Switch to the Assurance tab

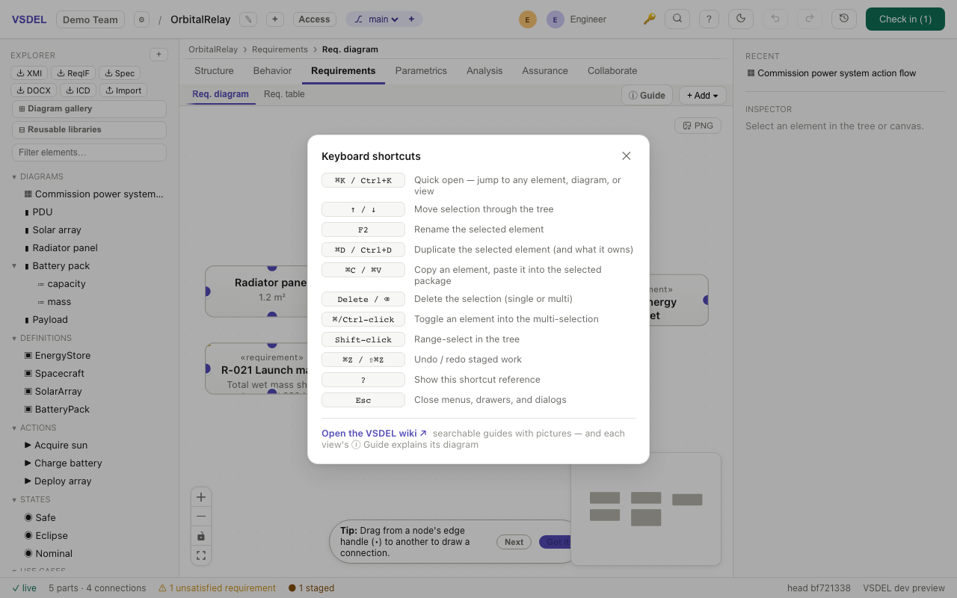click(x=545, y=71)
